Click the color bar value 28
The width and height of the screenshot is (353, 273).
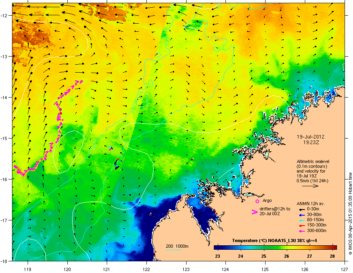pyautogui.click(x=333, y=256)
